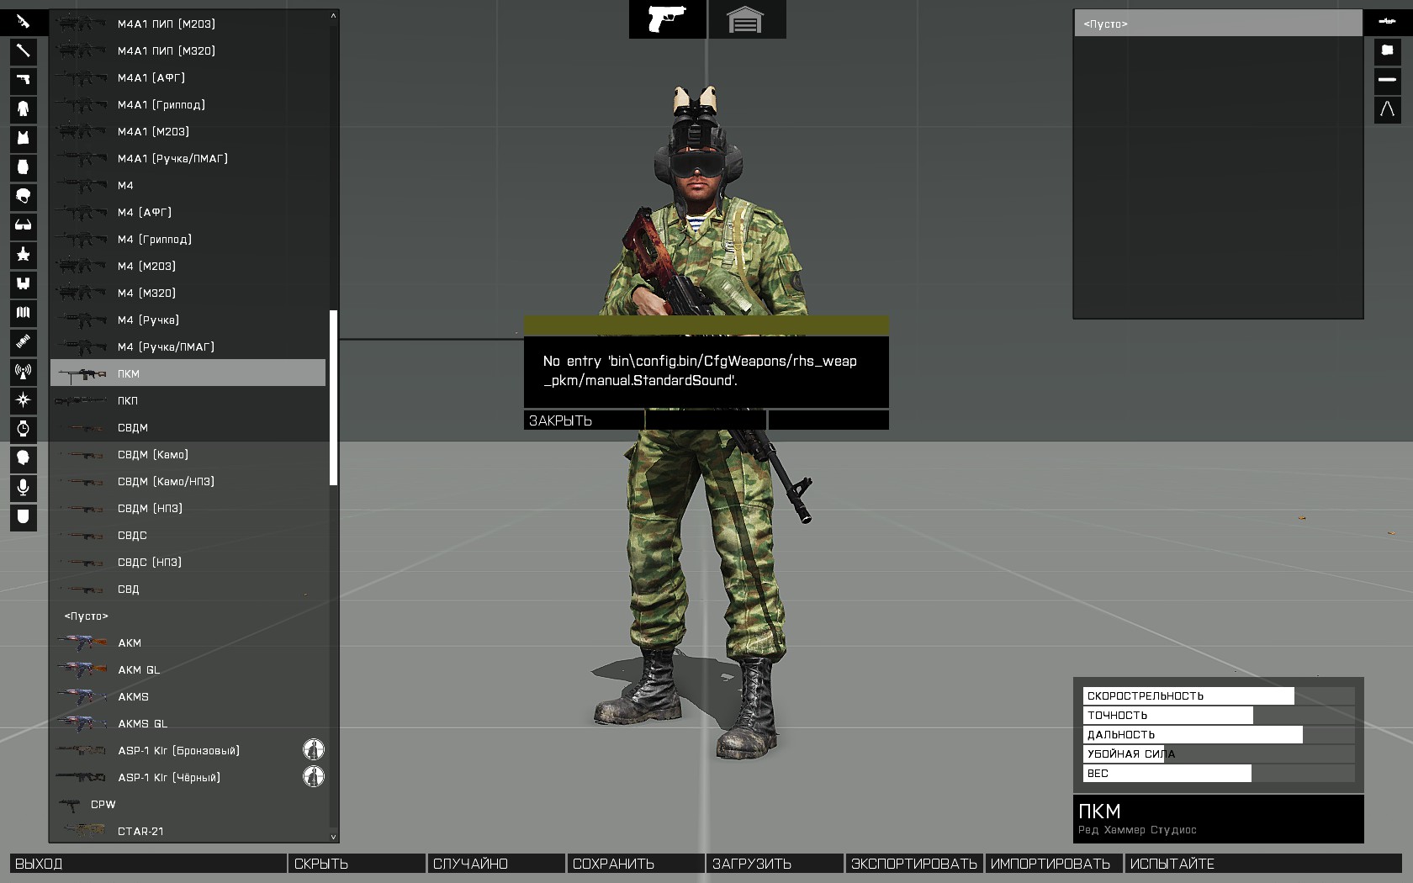Open the handgun category in sidebar

pos(23,80)
